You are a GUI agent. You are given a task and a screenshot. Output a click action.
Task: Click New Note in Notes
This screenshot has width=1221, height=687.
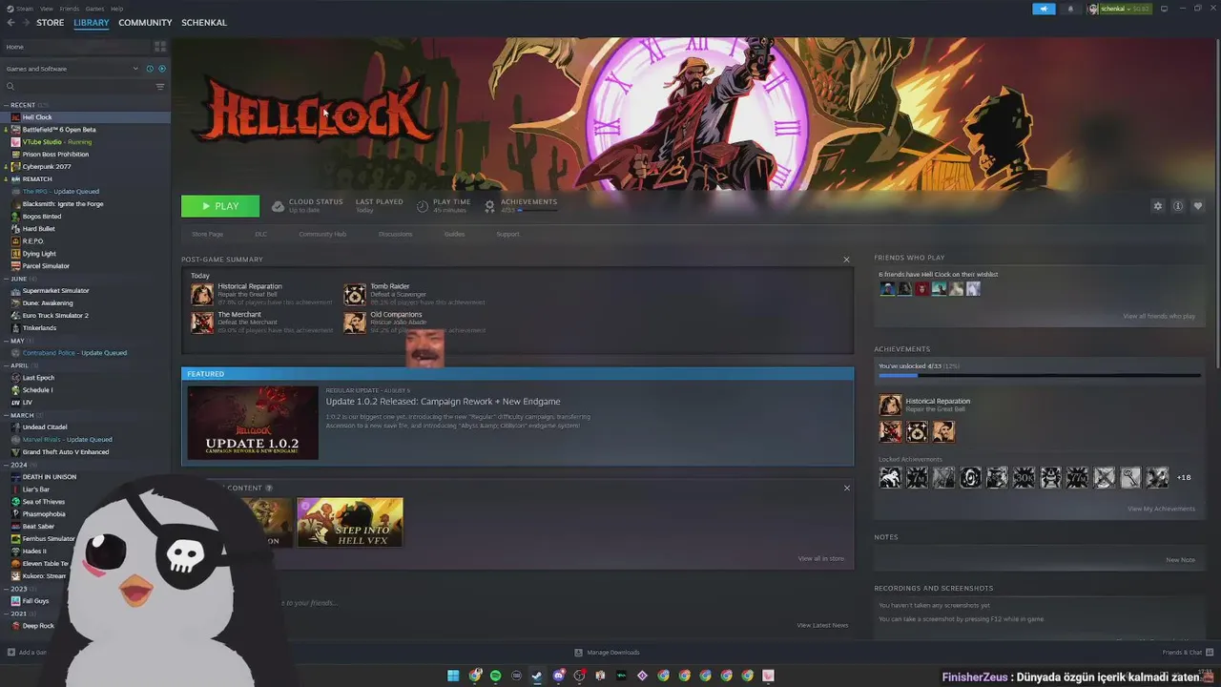(x=1180, y=560)
